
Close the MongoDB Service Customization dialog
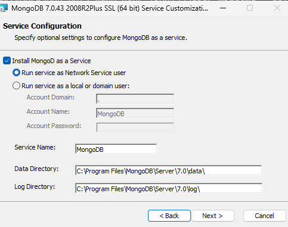(x=277, y=8)
